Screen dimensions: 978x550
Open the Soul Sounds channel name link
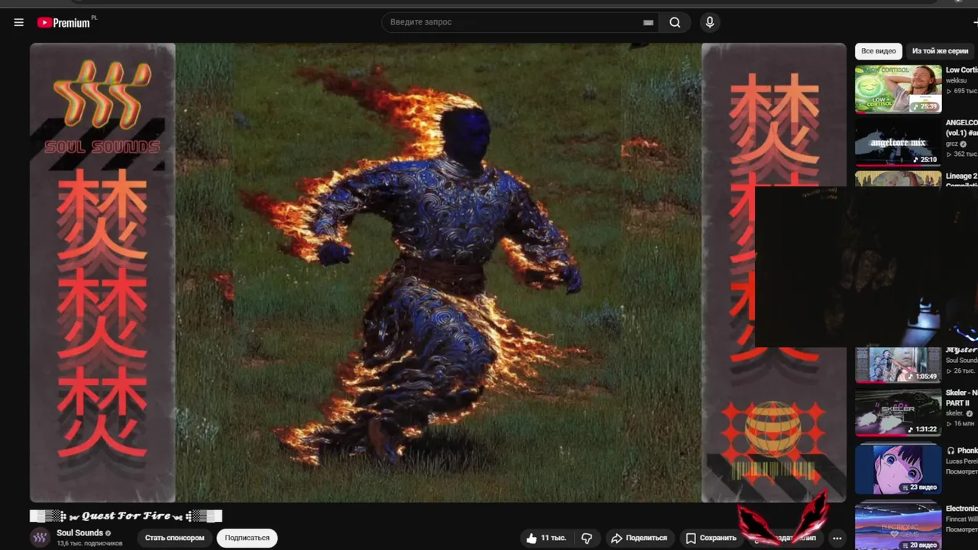pyautogui.click(x=79, y=532)
